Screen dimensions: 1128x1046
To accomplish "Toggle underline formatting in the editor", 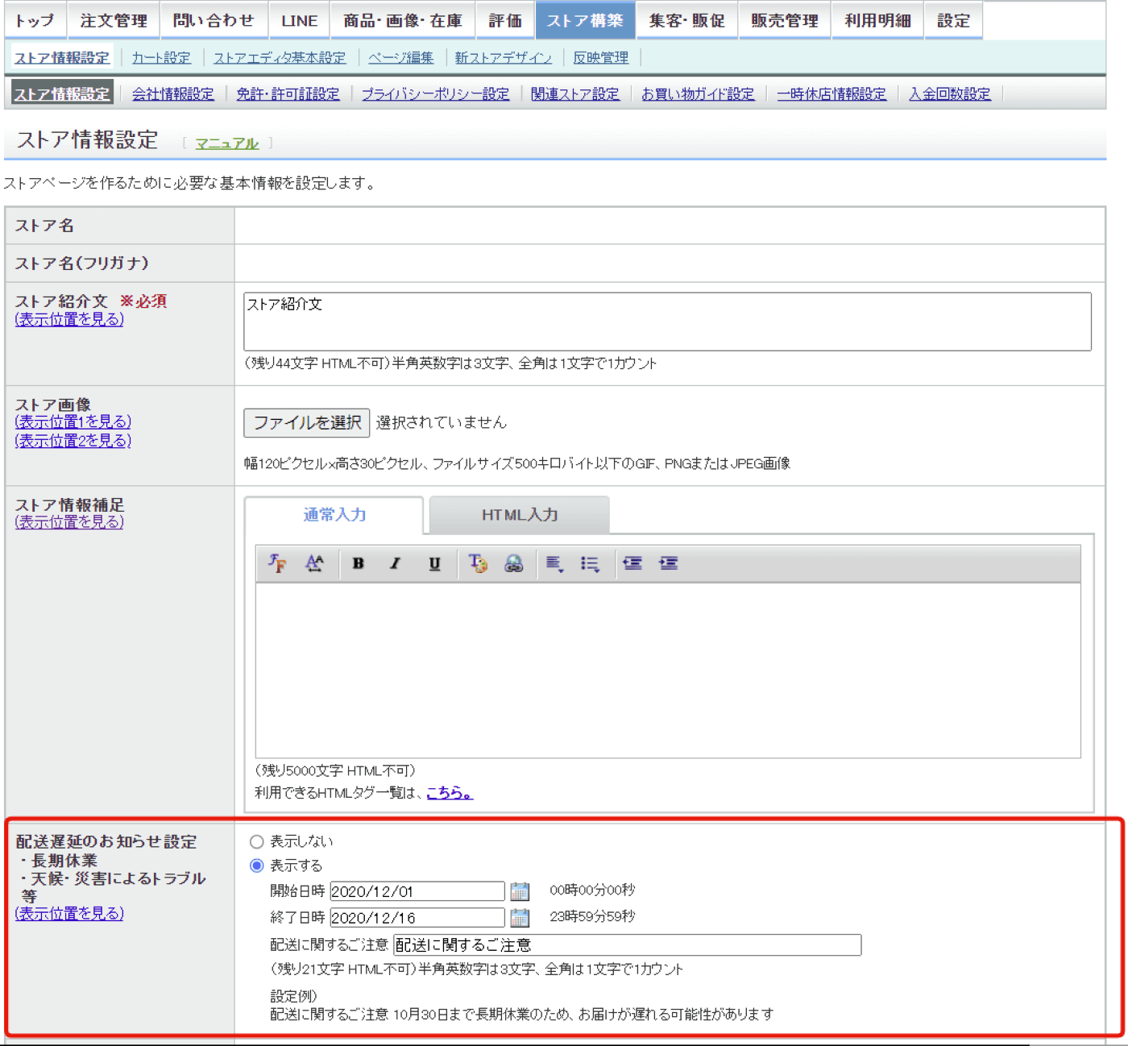I will pyautogui.click(x=434, y=563).
